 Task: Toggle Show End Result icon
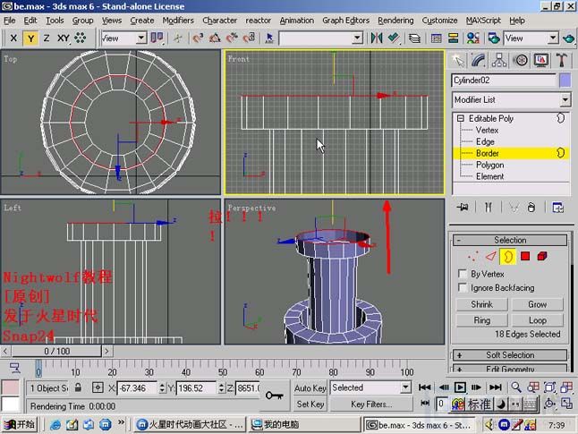click(488, 208)
